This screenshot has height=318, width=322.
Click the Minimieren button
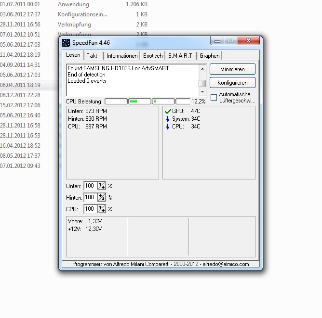click(232, 69)
